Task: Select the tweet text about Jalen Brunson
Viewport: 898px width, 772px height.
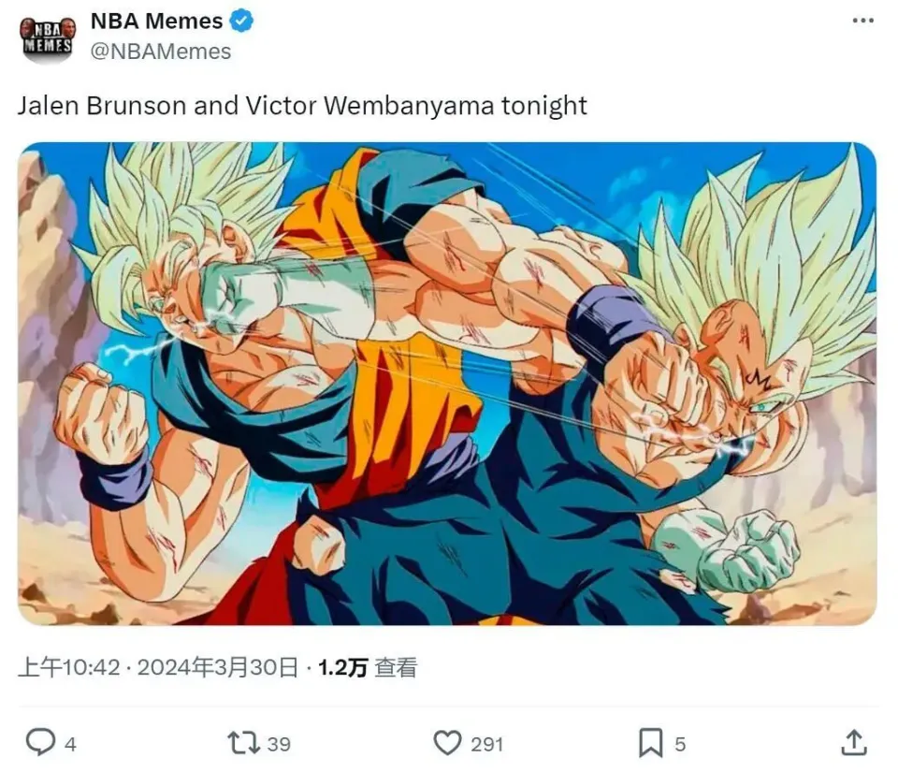Action: (x=302, y=106)
